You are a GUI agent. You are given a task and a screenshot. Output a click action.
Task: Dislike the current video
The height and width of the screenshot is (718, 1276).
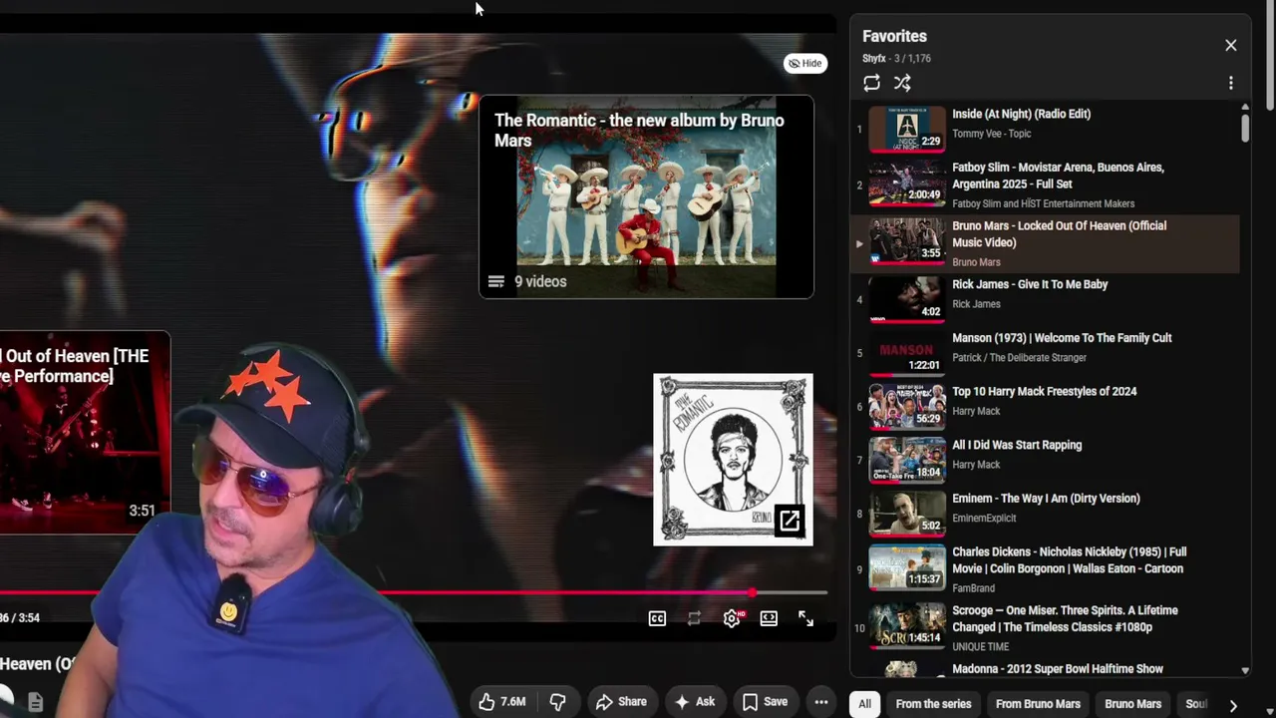[x=557, y=702]
